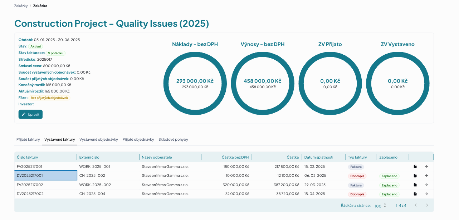Open document icon for invoice FV2025217002
This screenshot has width=459, height=220.
tap(415, 185)
